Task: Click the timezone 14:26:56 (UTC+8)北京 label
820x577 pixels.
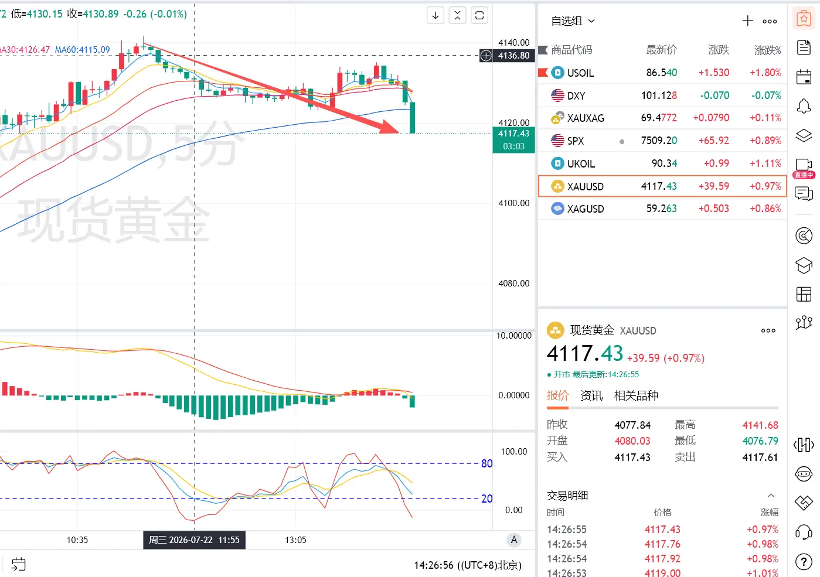Action: coord(468,565)
